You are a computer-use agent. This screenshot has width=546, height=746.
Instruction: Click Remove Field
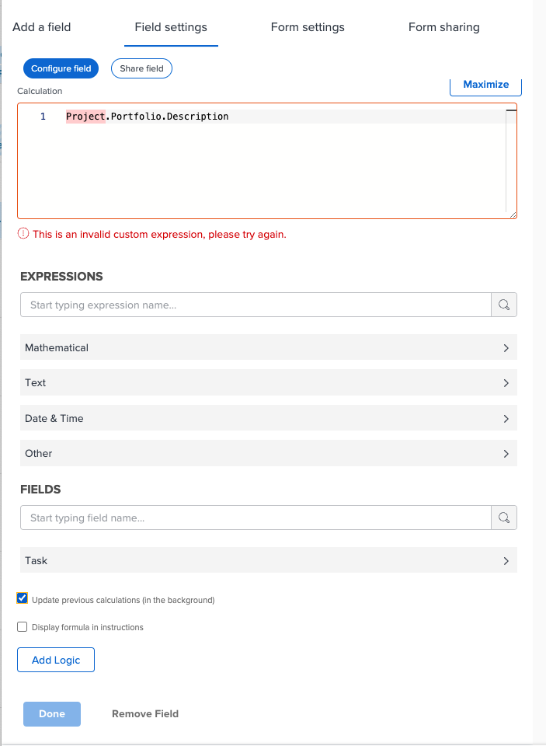(145, 713)
